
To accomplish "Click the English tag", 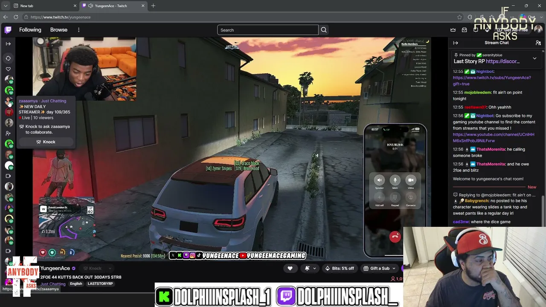I will (x=76, y=284).
